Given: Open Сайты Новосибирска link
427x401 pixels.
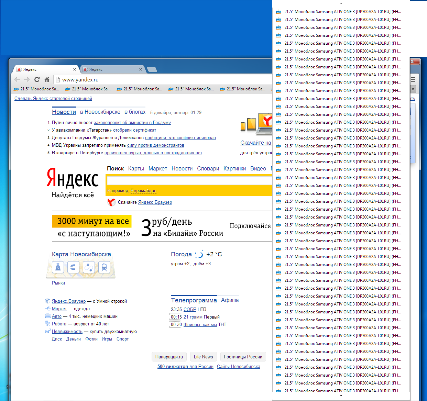Looking at the screenshot, I should coord(239,367).
